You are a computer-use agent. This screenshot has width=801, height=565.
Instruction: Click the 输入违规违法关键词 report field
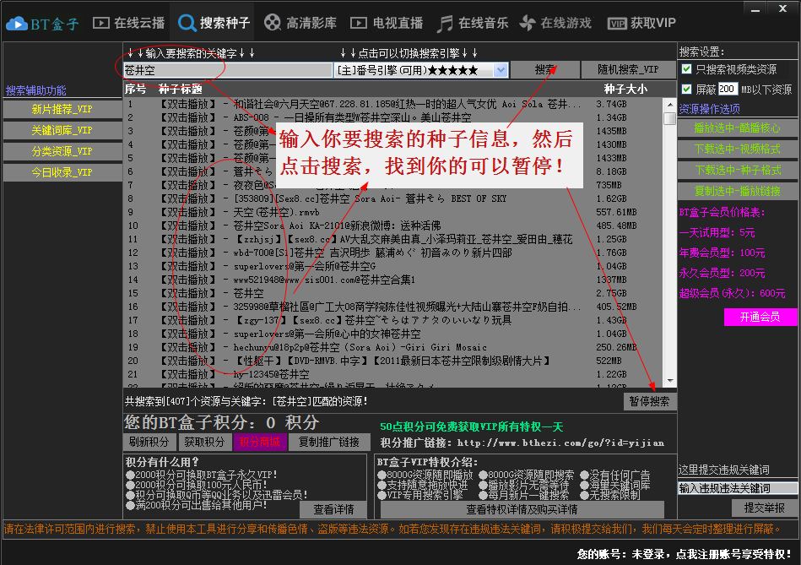pyautogui.click(x=737, y=488)
